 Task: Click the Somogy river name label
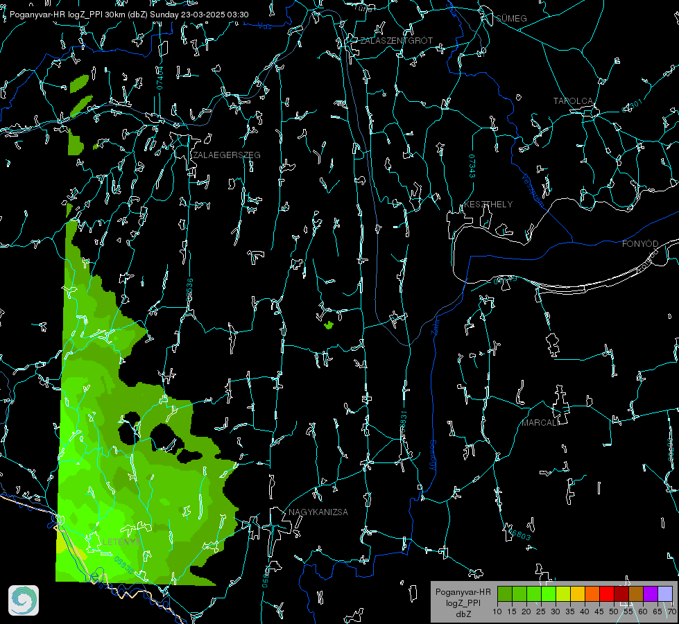[x=433, y=456]
